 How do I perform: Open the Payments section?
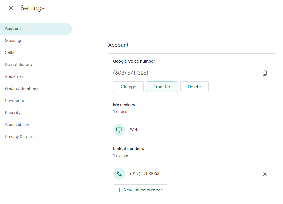pos(14,100)
